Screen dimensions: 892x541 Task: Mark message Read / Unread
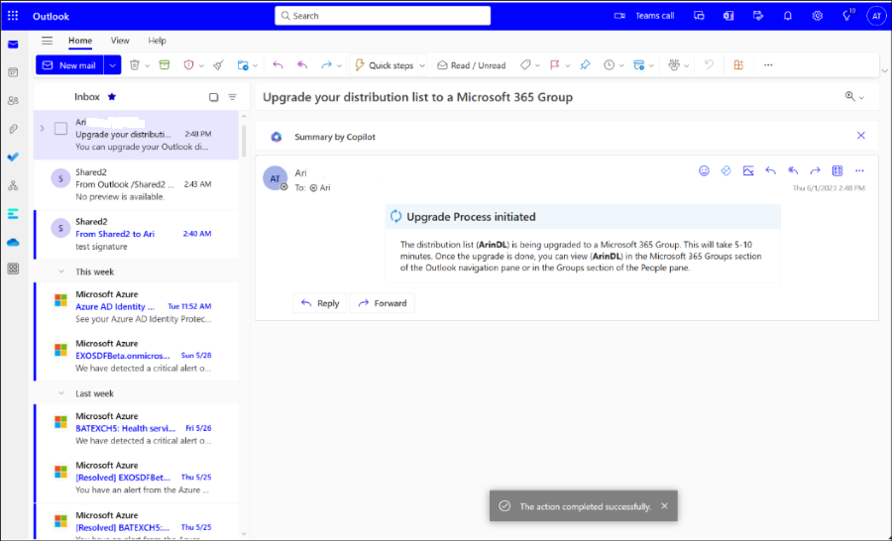[x=472, y=65]
